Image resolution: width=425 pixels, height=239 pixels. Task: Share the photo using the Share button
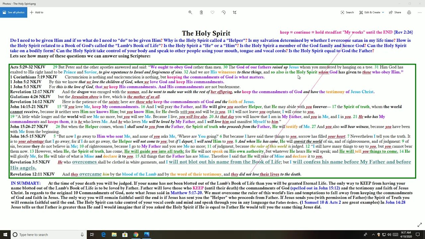pos(395,12)
